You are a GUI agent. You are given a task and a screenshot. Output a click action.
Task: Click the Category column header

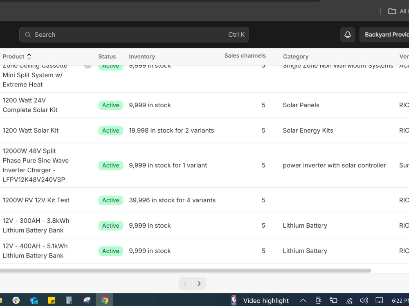pyautogui.click(x=296, y=56)
